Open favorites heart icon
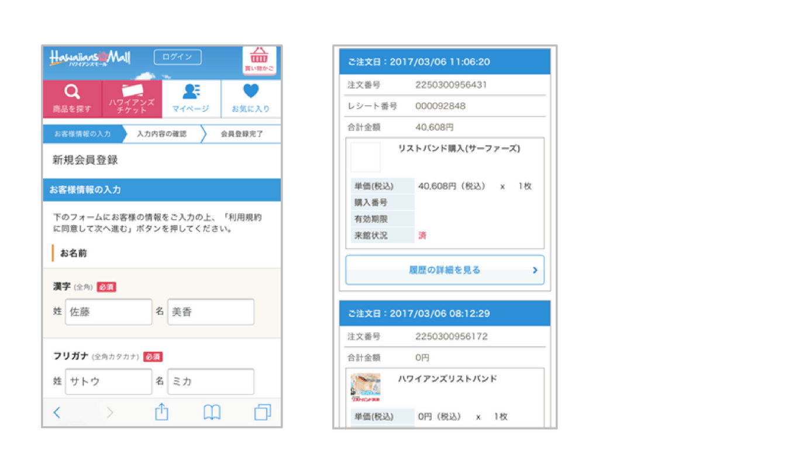Image resolution: width=799 pixels, height=449 pixels. pyautogui.click(x=250, y=99)
